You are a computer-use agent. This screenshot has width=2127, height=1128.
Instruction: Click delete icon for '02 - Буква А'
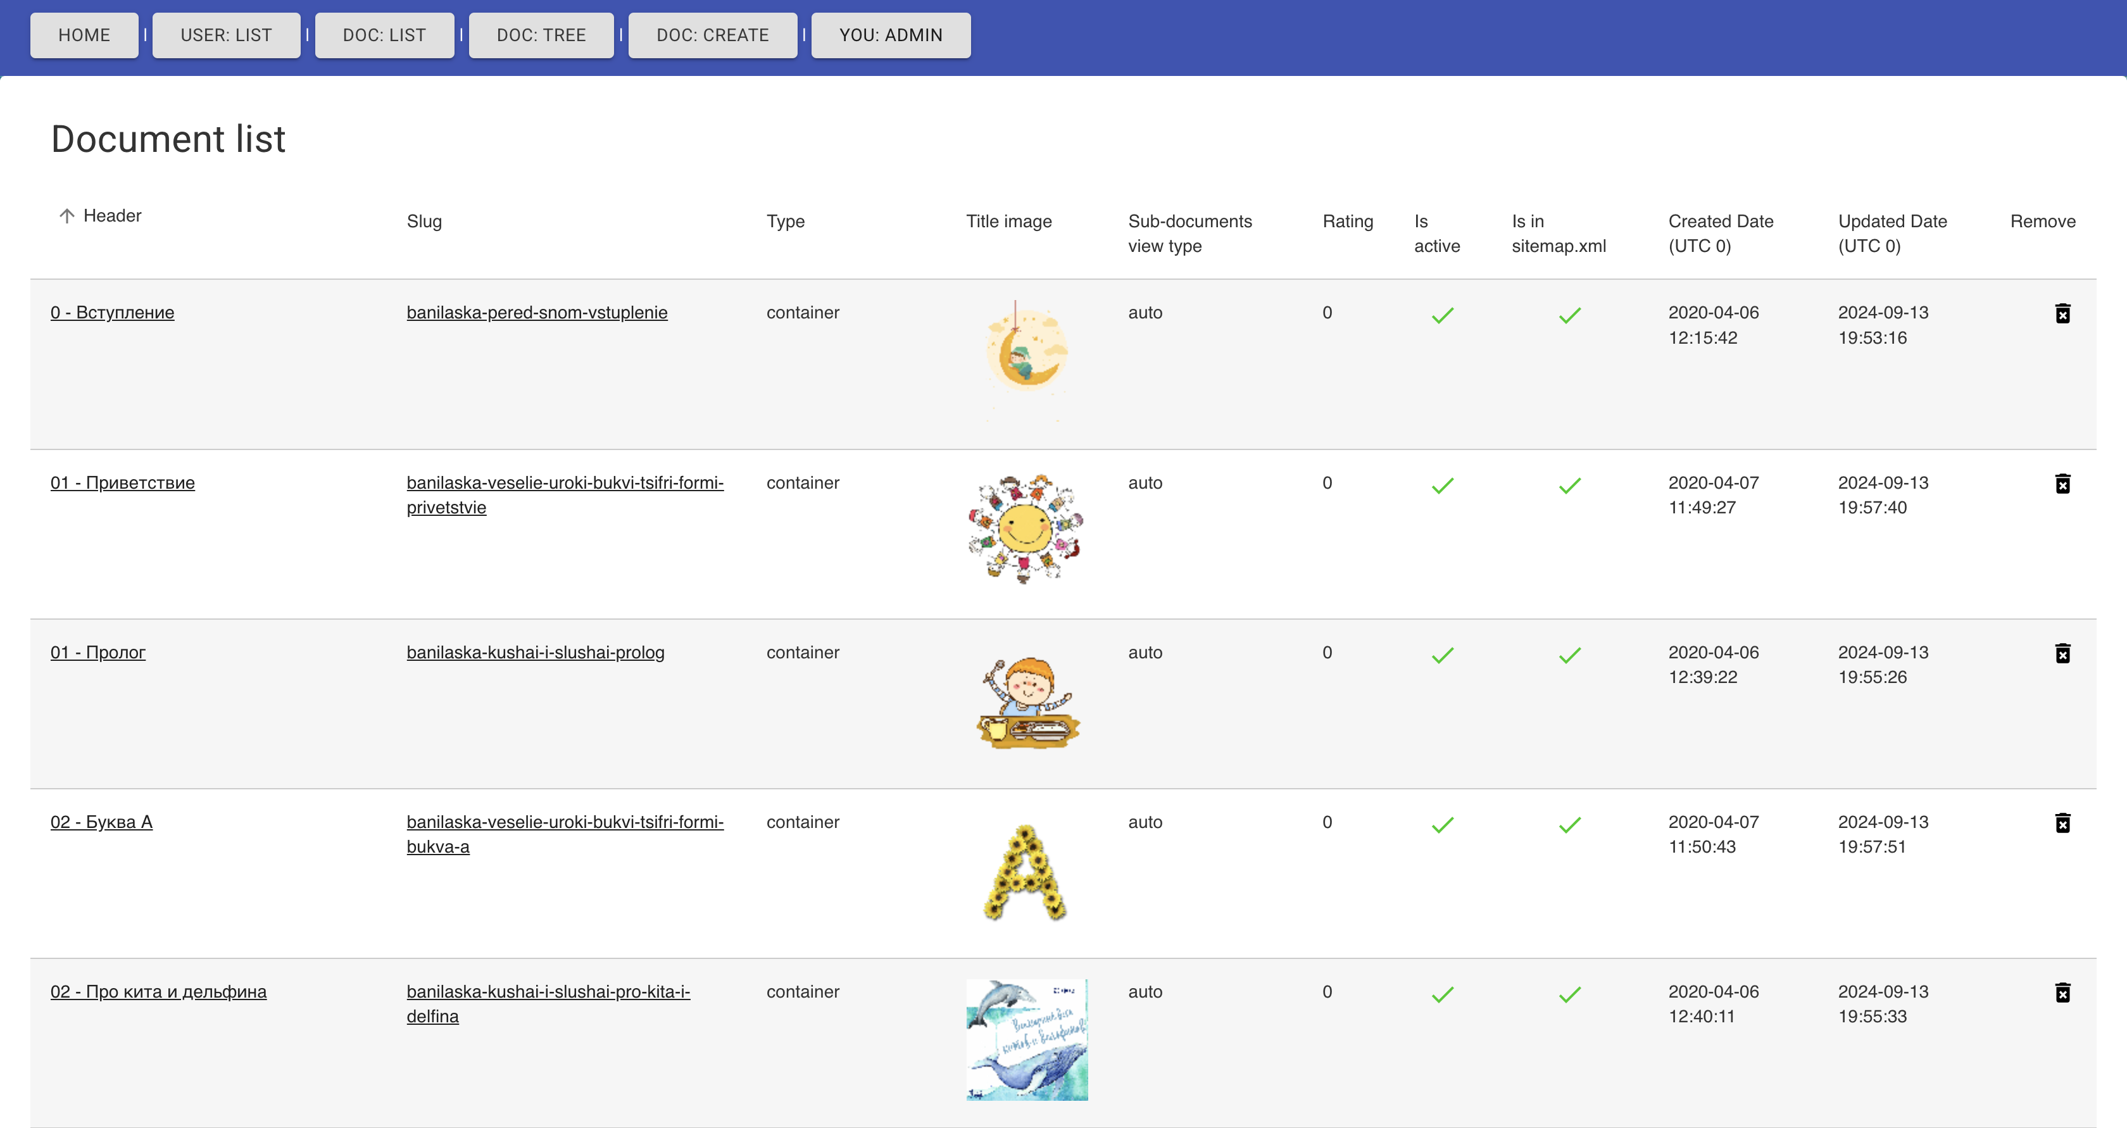(2062, 822)
